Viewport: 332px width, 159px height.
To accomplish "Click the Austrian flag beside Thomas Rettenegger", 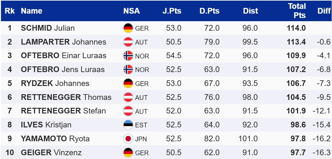I will (x=128, y=97).
